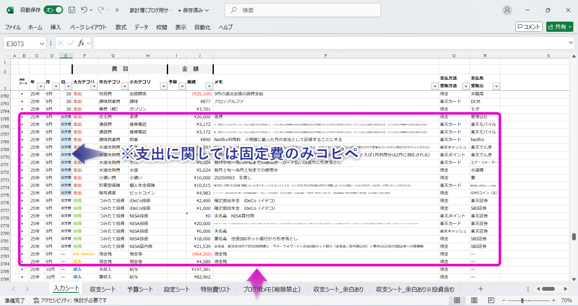Open the 実績 column filter dropdown
Screen dimensions: 578x306
pyautogui.click(x=208, y=86)
